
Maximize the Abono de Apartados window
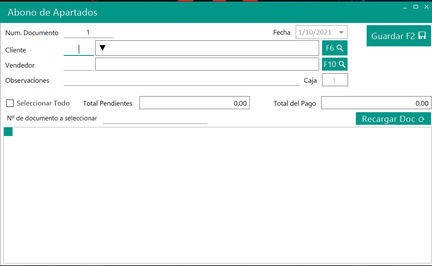[x=416, y=6]
